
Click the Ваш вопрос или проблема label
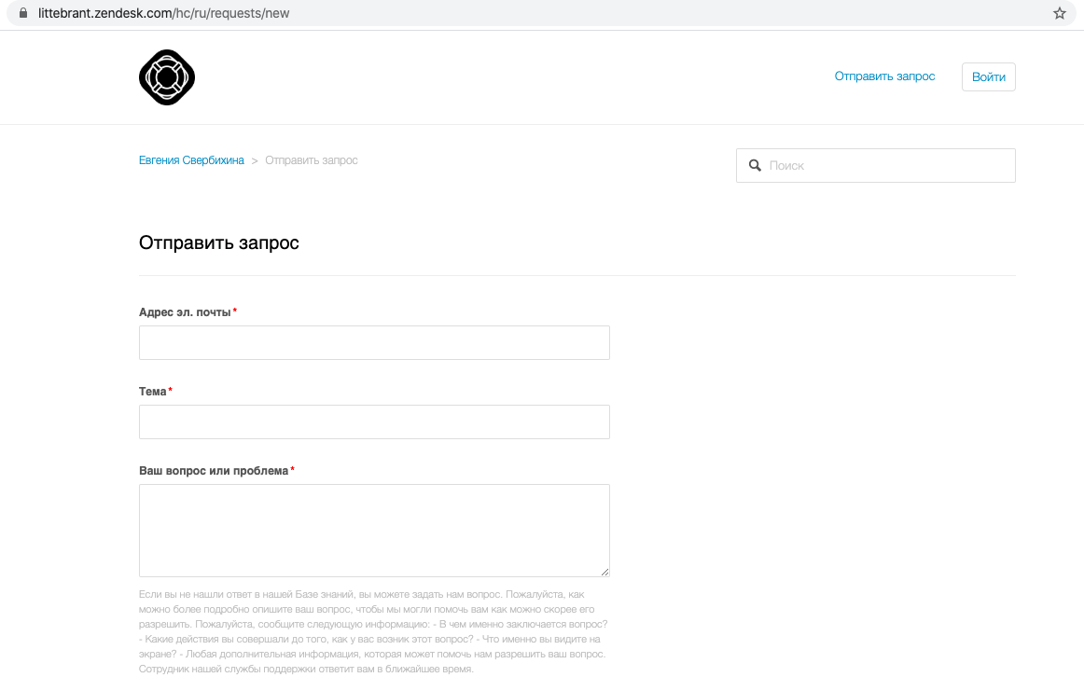[x=214, y=471]
